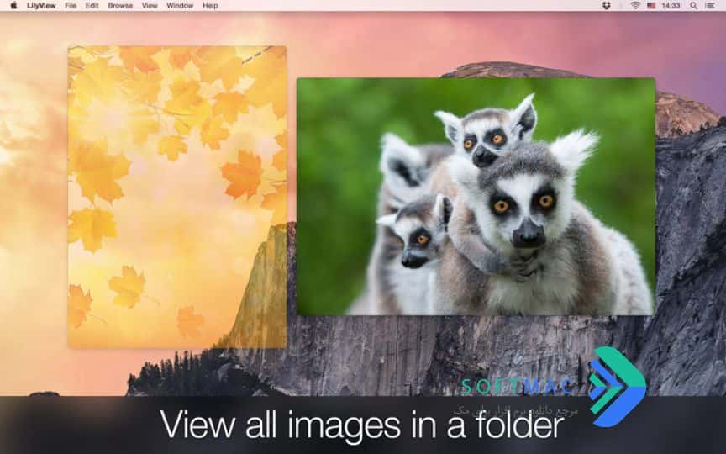The width and height of the screenshot is (726, 454).
Task: Click the "View all images in a folder" caption
Action: point(362,425)
